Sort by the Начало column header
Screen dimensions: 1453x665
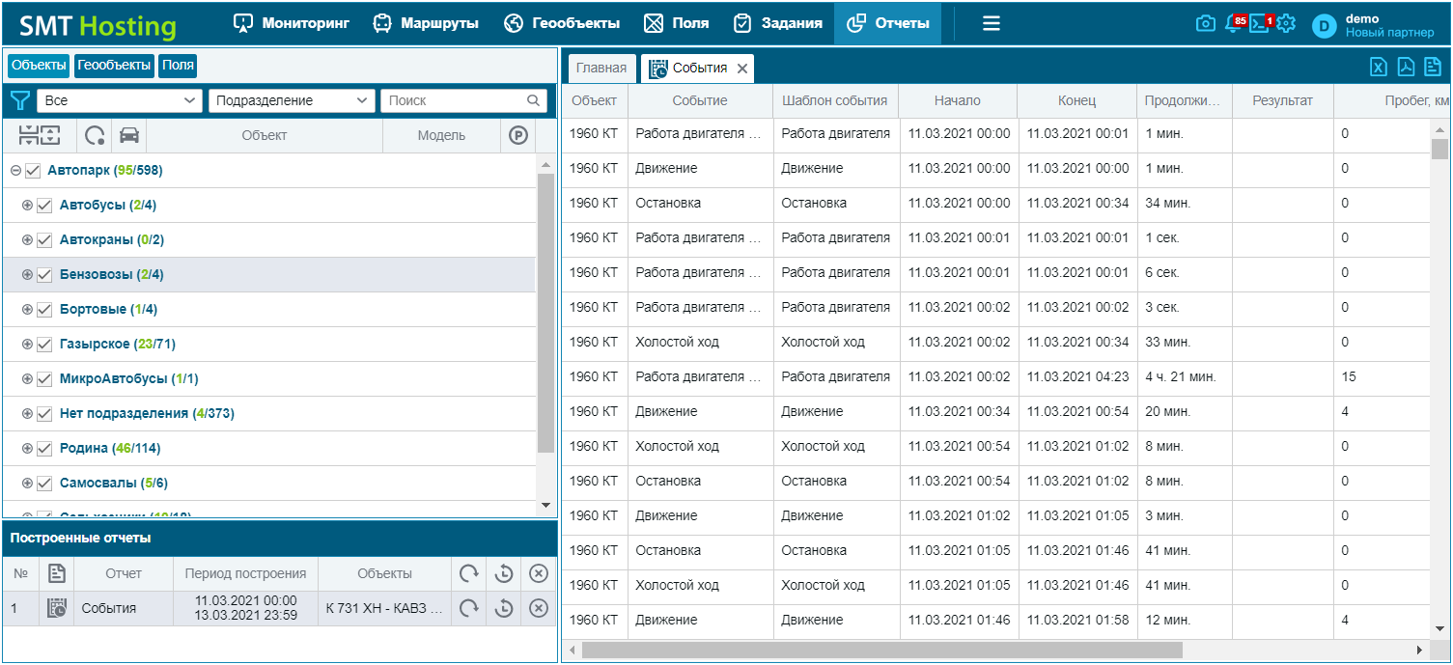(958, 100)
